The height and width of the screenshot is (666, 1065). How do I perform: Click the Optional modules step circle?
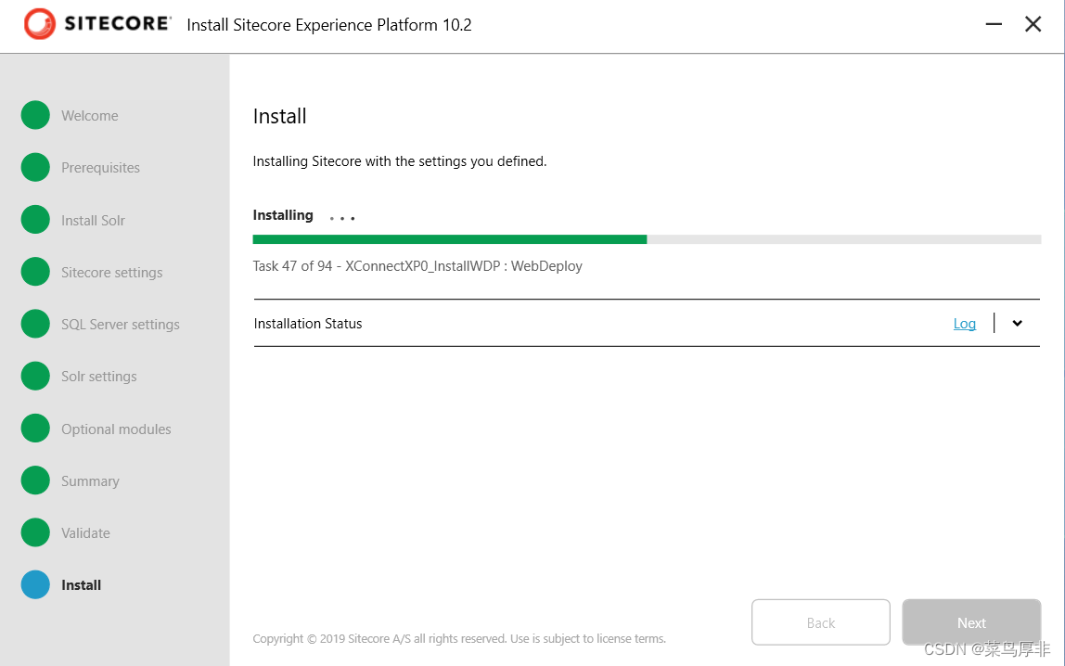point(35,429)
